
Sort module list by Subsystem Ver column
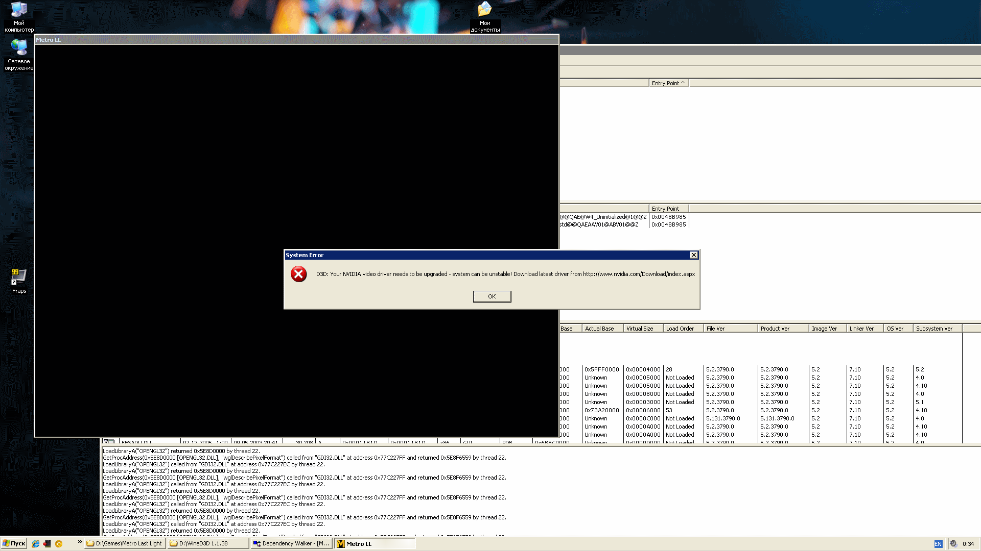click(938, 329)
